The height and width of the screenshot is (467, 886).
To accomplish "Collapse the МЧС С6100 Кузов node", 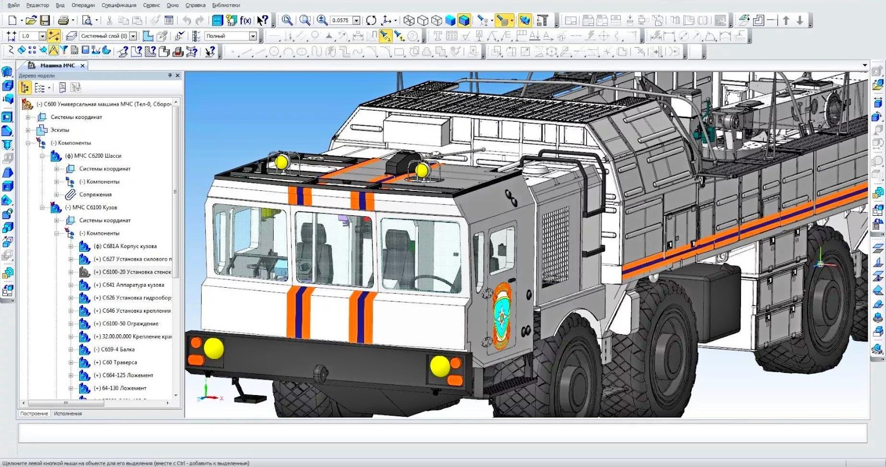I will pos(42,207).
